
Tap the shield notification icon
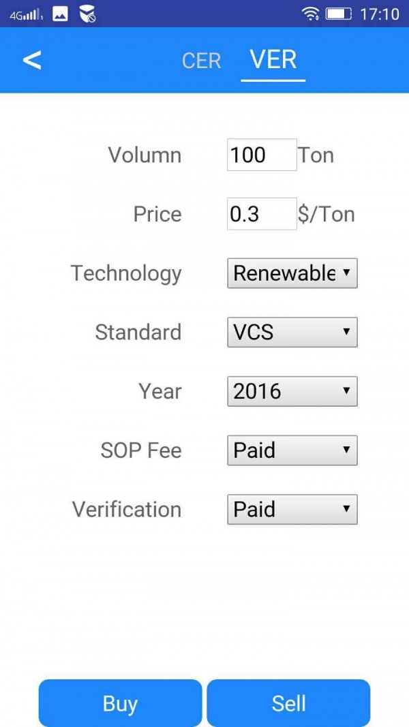(x=87, y=14)
